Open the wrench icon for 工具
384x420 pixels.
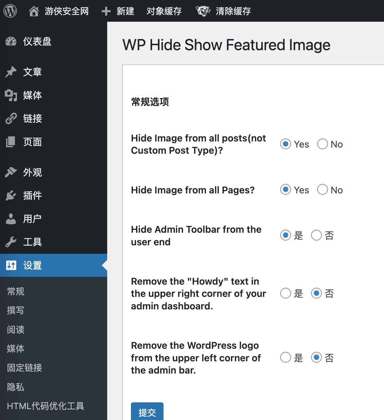(x=11, y=242)
